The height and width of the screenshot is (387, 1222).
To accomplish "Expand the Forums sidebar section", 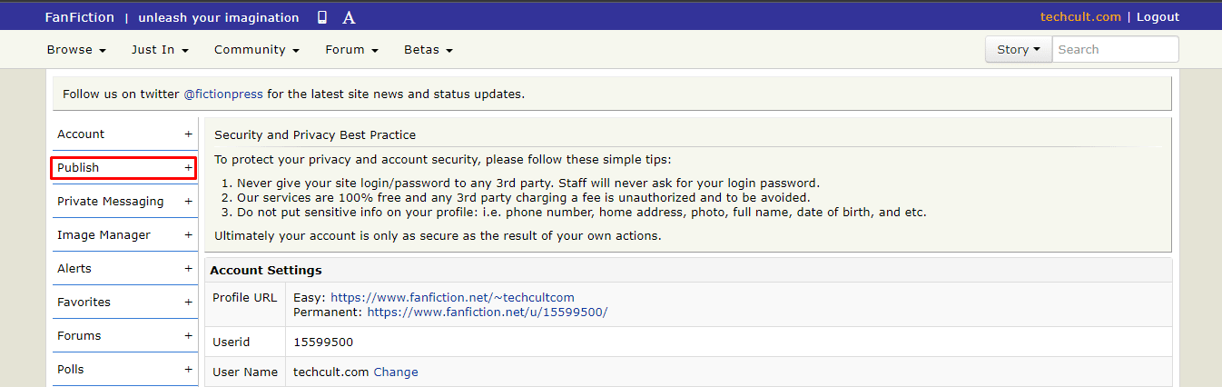I will pos(124,336).
